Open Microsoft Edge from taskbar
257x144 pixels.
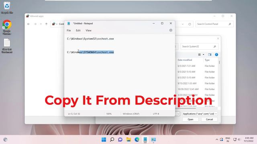137,140
